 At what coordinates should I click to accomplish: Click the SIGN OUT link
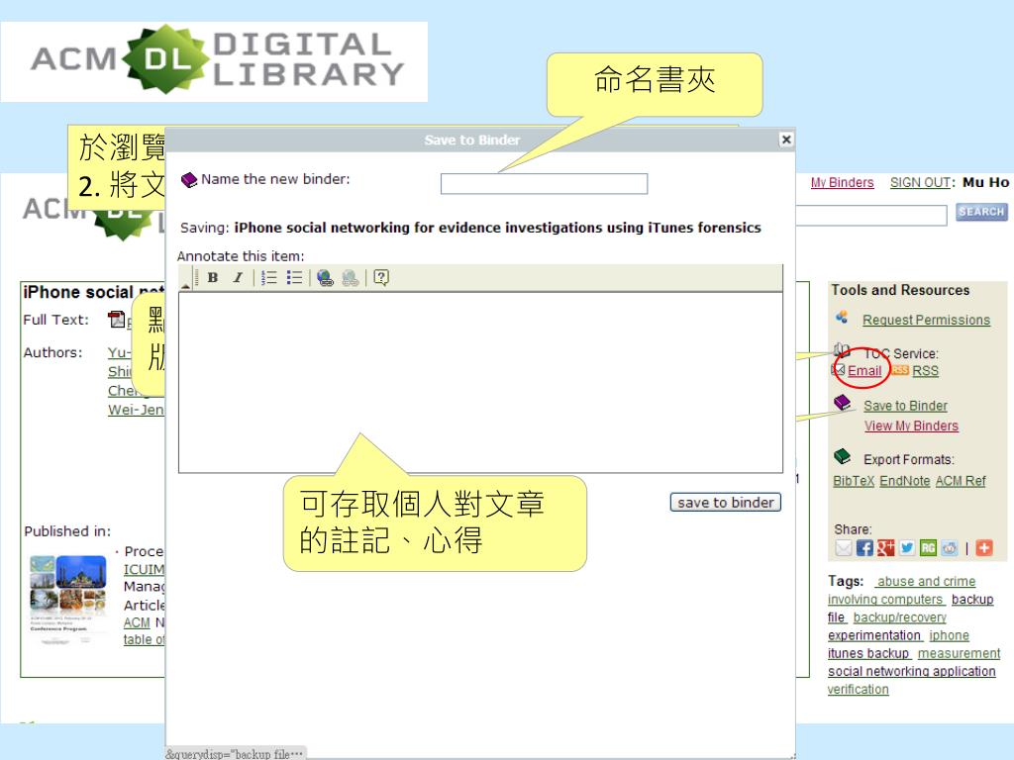click(920, 182)
